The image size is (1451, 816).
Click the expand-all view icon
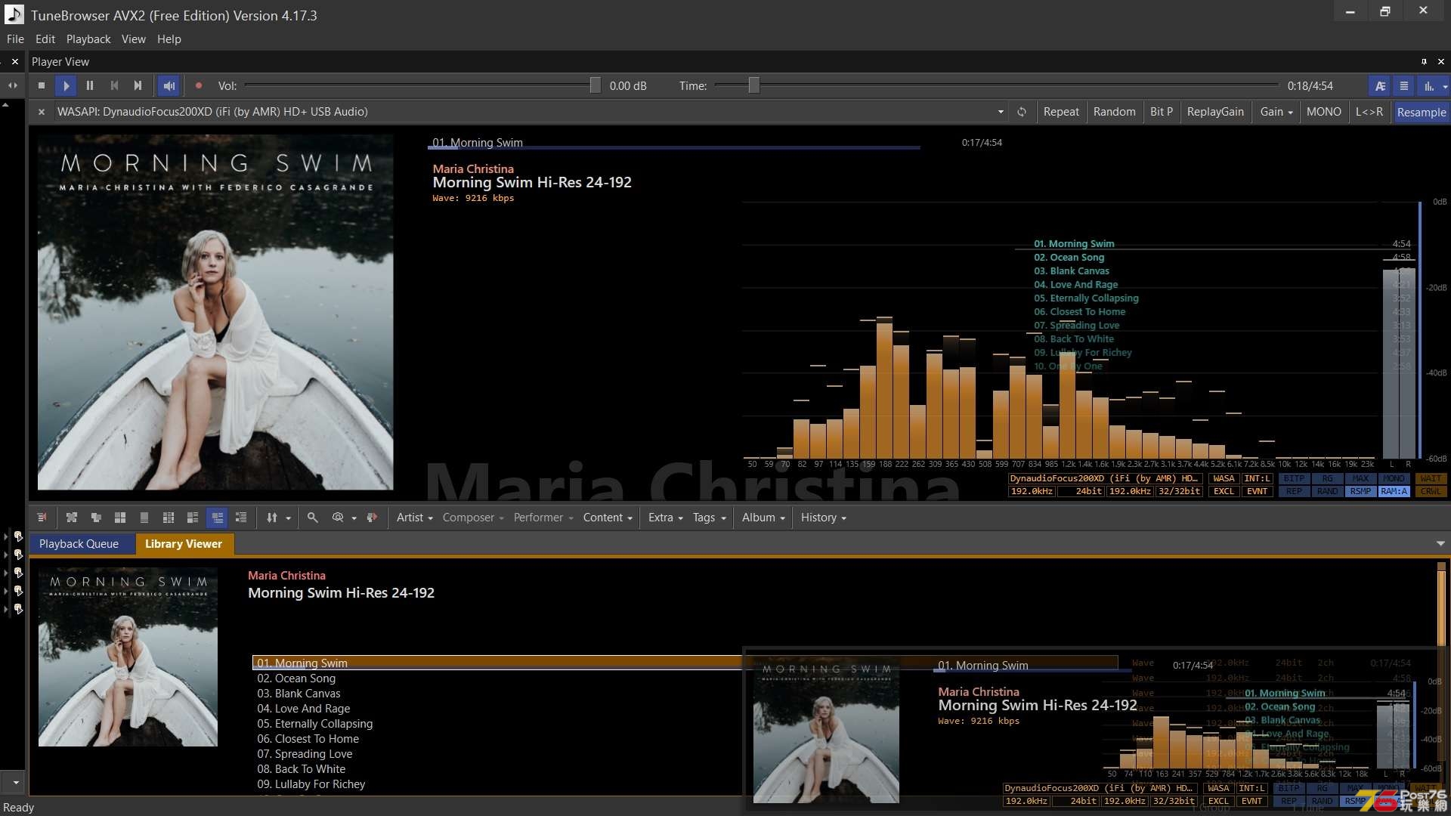[72, 518]
